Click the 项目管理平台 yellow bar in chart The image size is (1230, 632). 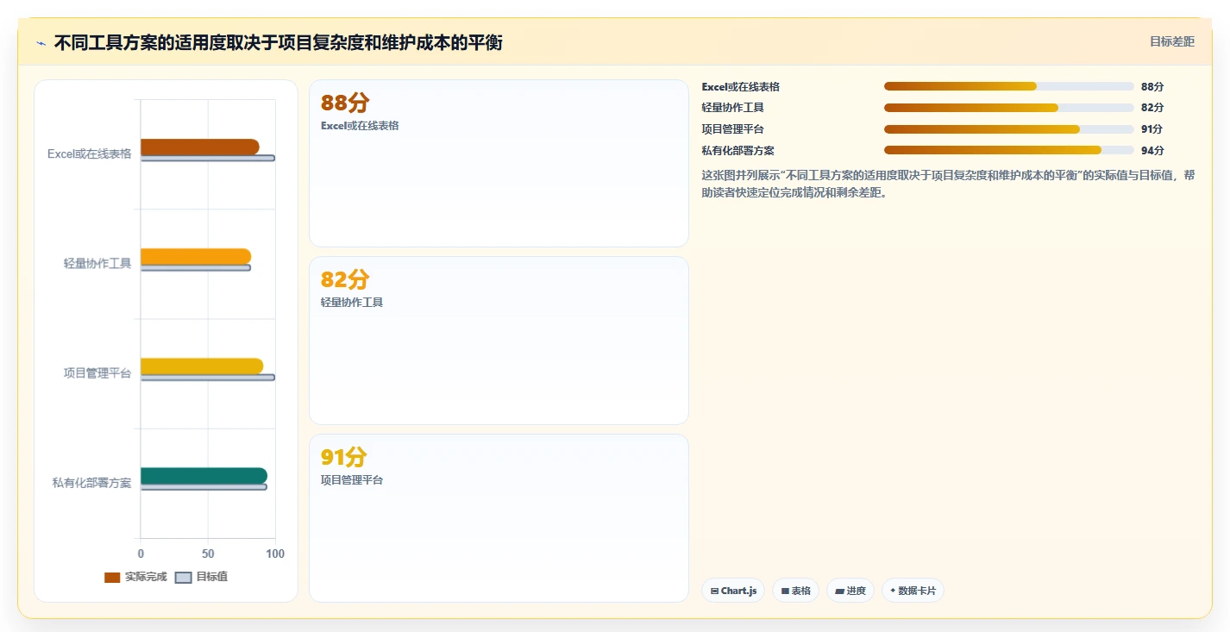point(202,366)
